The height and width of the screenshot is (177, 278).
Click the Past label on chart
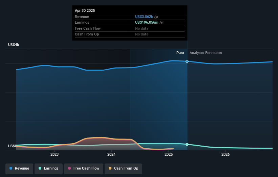pos(180,53)
